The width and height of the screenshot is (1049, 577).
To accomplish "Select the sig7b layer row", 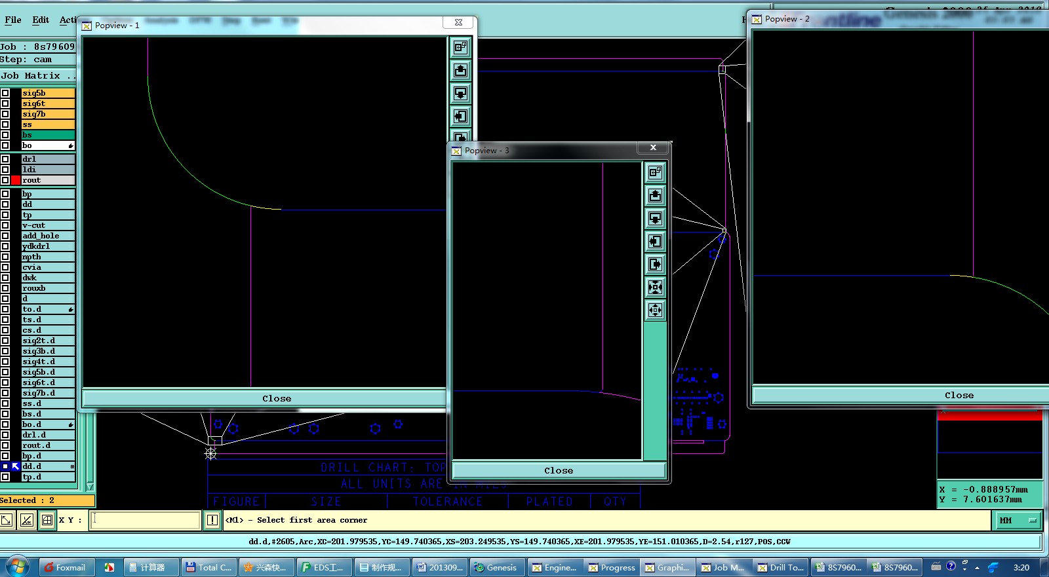I will [49, 114].
